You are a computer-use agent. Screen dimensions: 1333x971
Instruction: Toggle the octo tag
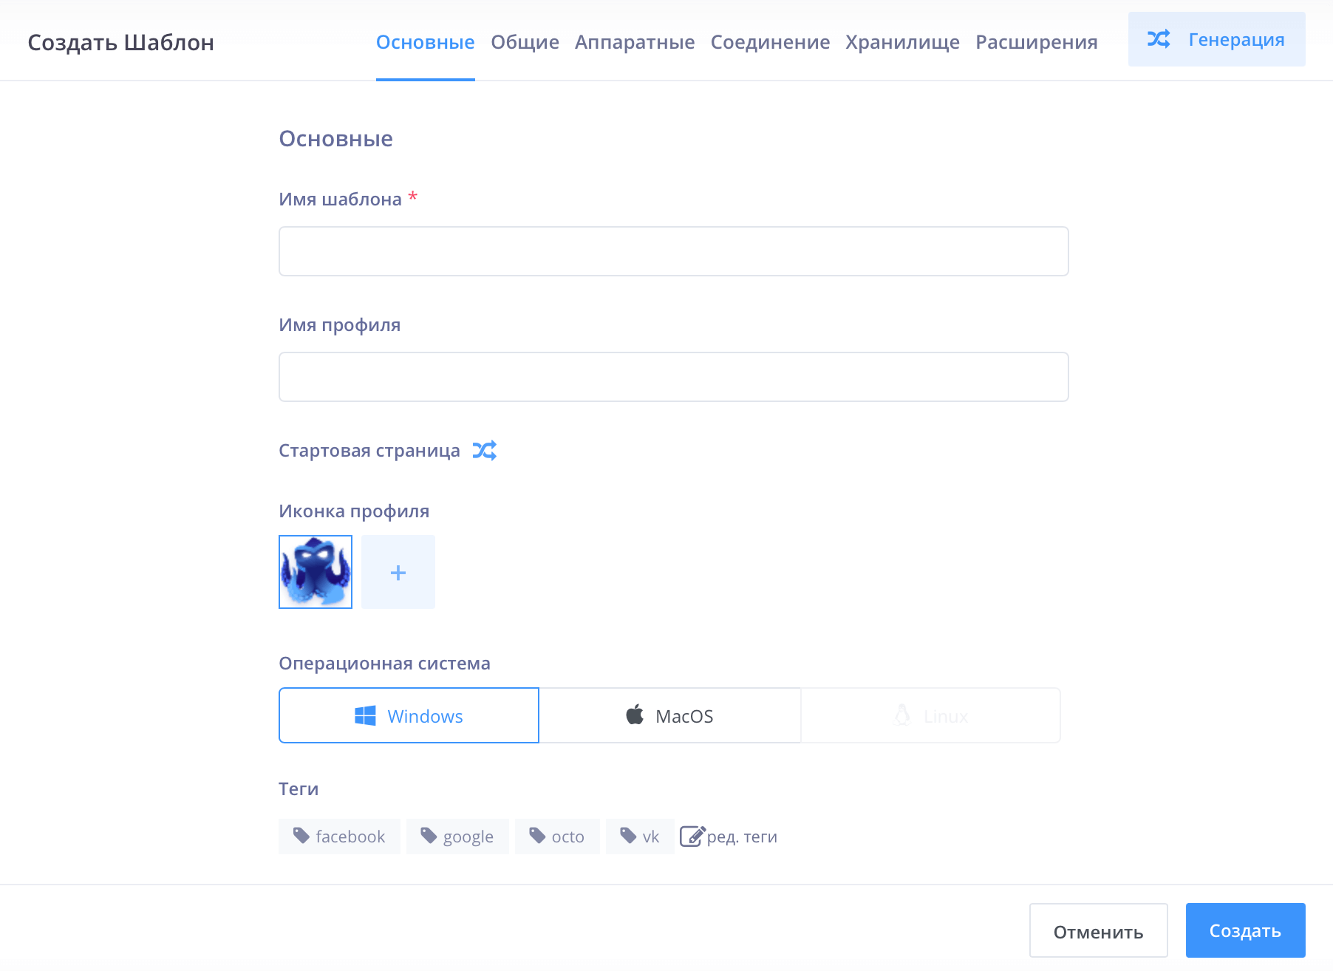click(557, 836)
